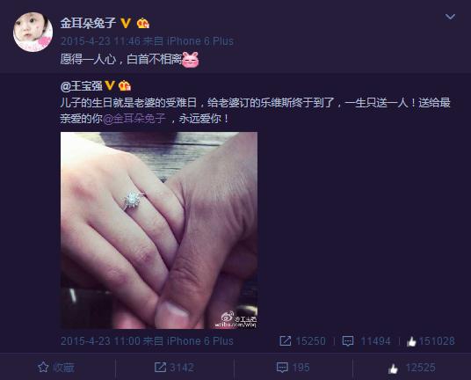The width and height of the screenshot is (471, 380).
Task: Like the original post with 151028 likes
Action: [x=431, y=341]
